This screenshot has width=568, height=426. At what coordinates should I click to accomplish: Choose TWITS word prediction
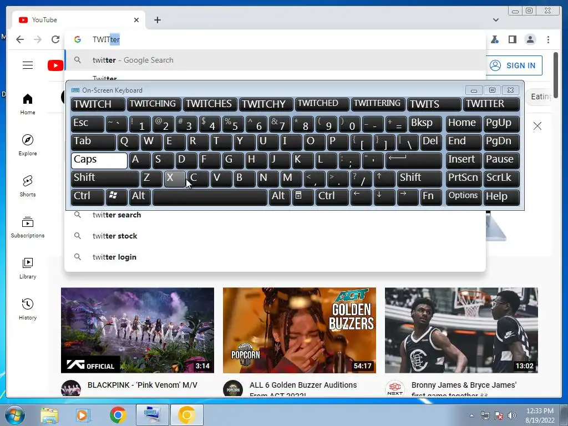tap(434, 104)
